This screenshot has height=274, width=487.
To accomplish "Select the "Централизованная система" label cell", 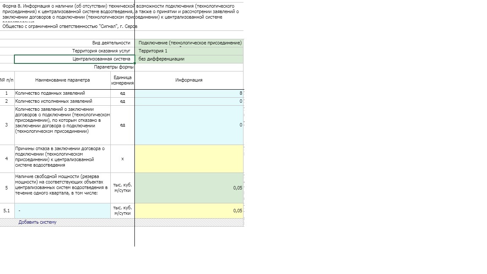I will point(74,59).
